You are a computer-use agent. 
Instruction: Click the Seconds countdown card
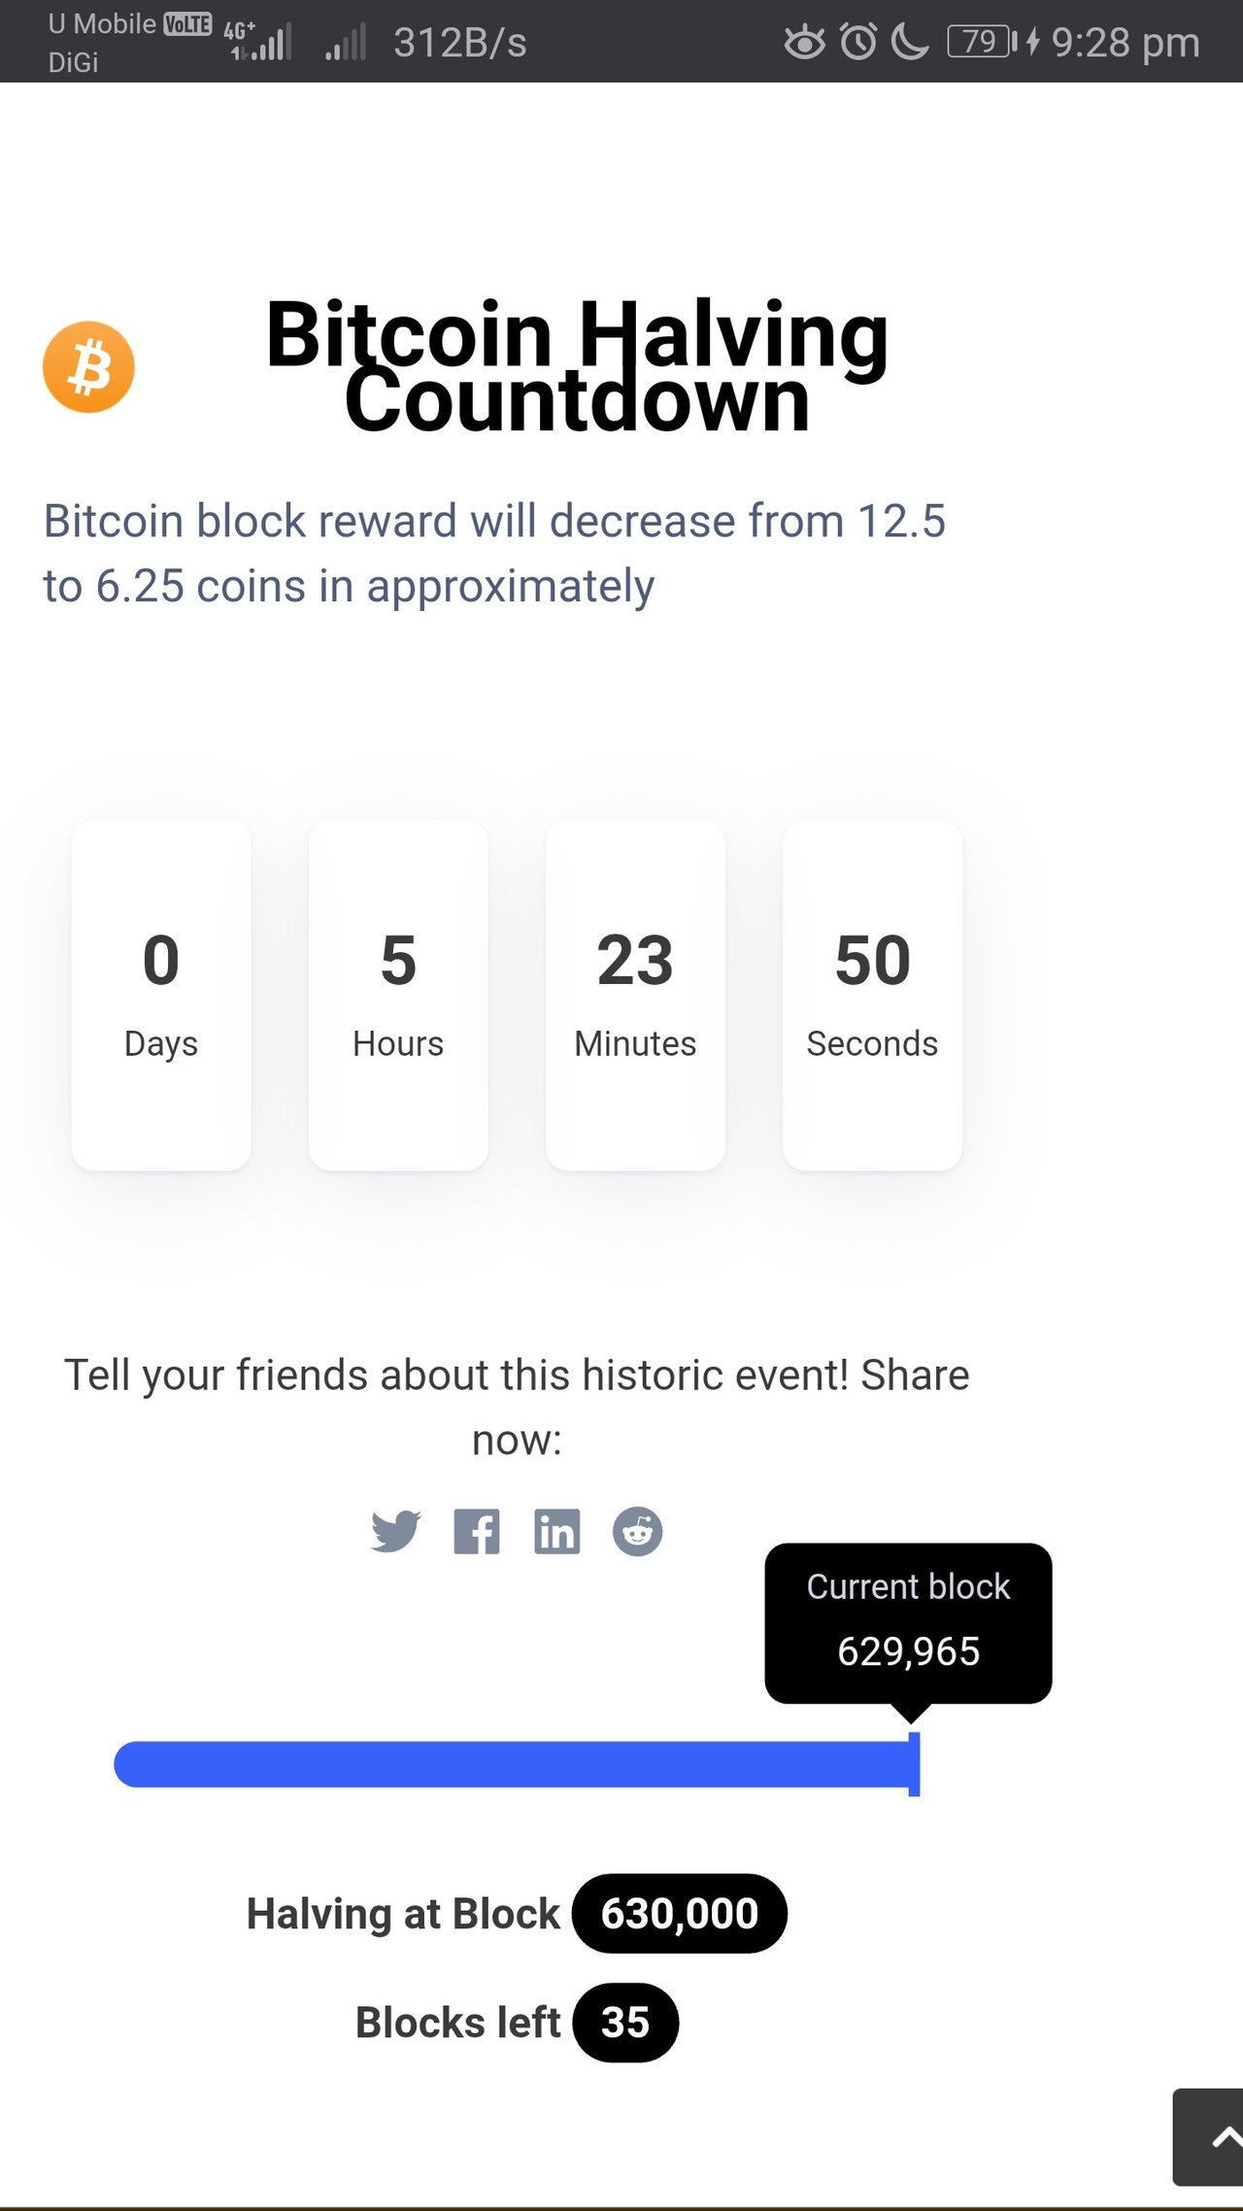pos(872,995)
